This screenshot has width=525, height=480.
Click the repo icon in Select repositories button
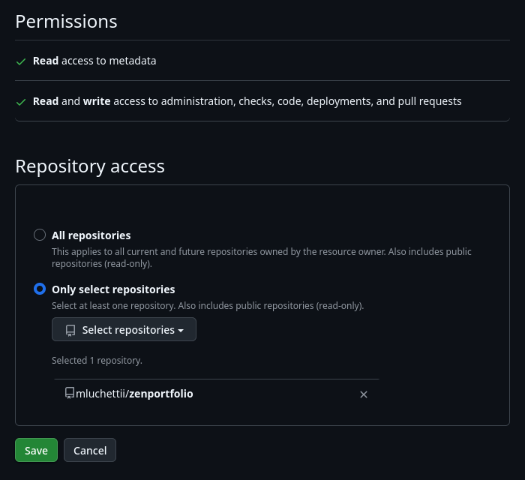tap(70, 330)
